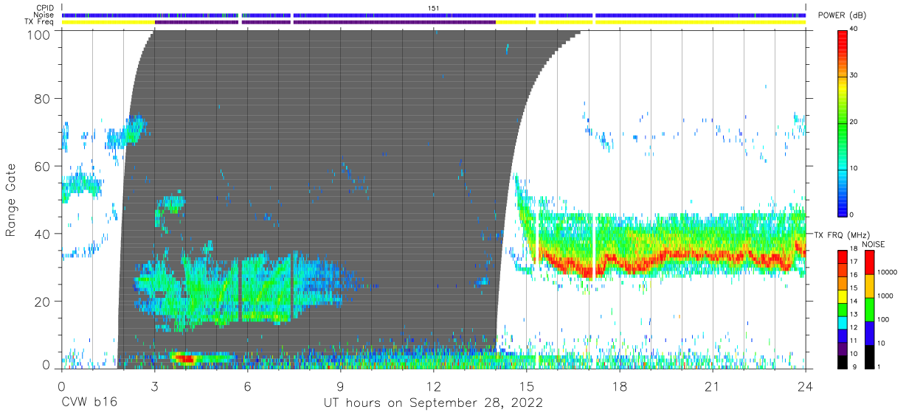Click the 'CPID' label

click(46, 8)
